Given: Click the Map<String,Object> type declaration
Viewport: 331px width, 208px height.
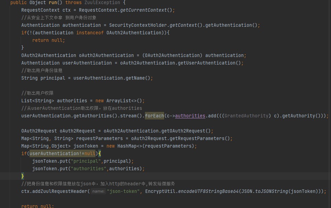Looking at the screenshot, I should pos(46,146).
